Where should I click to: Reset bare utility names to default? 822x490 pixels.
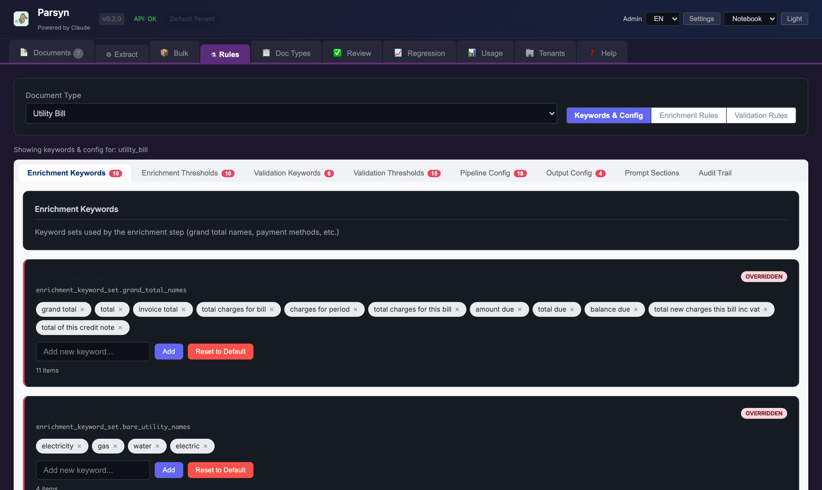pos(221,470)
